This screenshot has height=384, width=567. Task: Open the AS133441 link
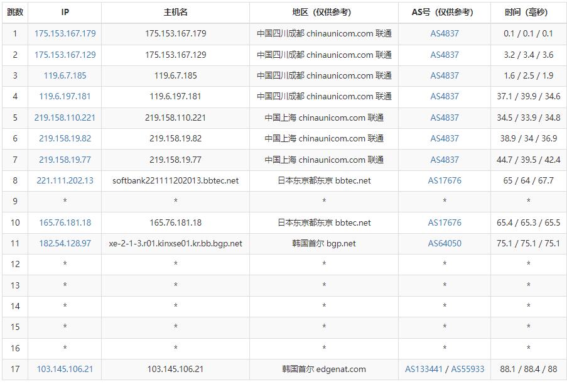423,369
